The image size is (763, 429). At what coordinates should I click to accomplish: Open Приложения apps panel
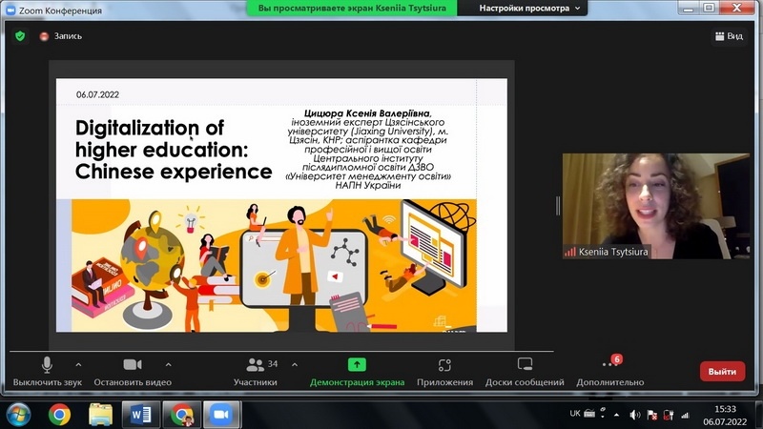click(444, 370)
